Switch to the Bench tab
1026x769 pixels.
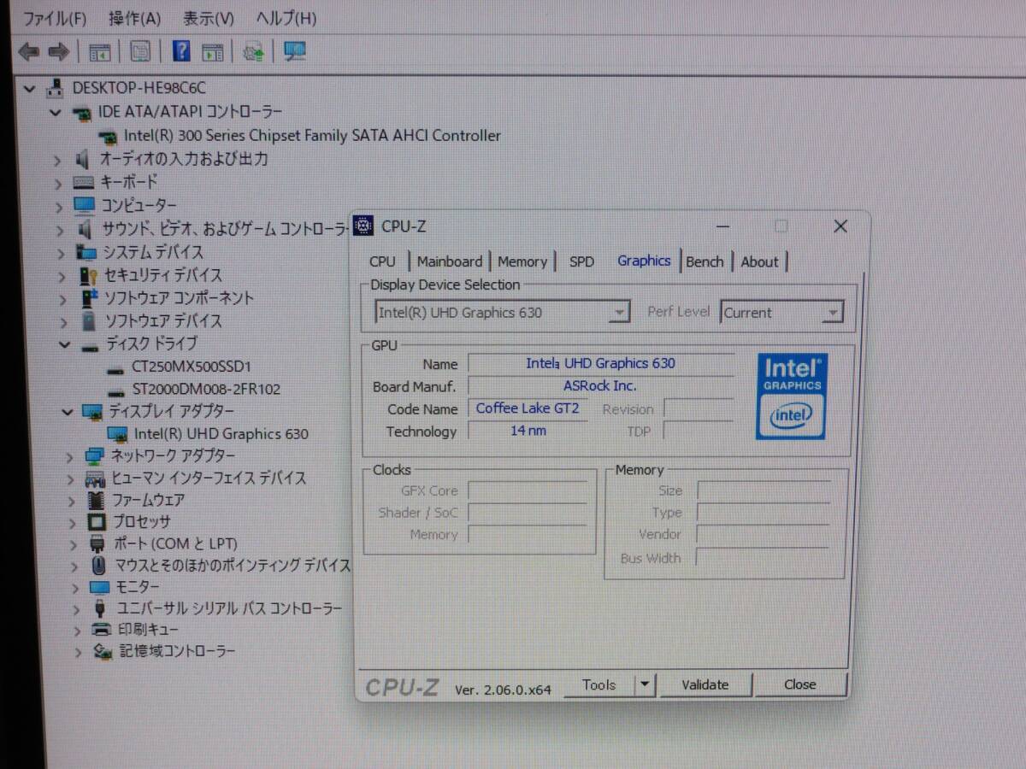click(x=705, y=261)
